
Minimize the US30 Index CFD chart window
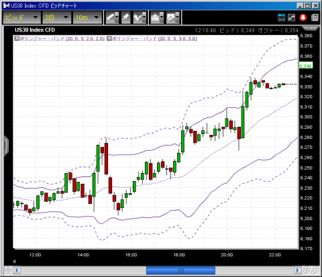pos(300,6)
